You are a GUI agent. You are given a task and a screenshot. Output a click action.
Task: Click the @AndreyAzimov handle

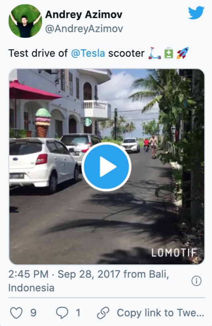tap(84, 29)
